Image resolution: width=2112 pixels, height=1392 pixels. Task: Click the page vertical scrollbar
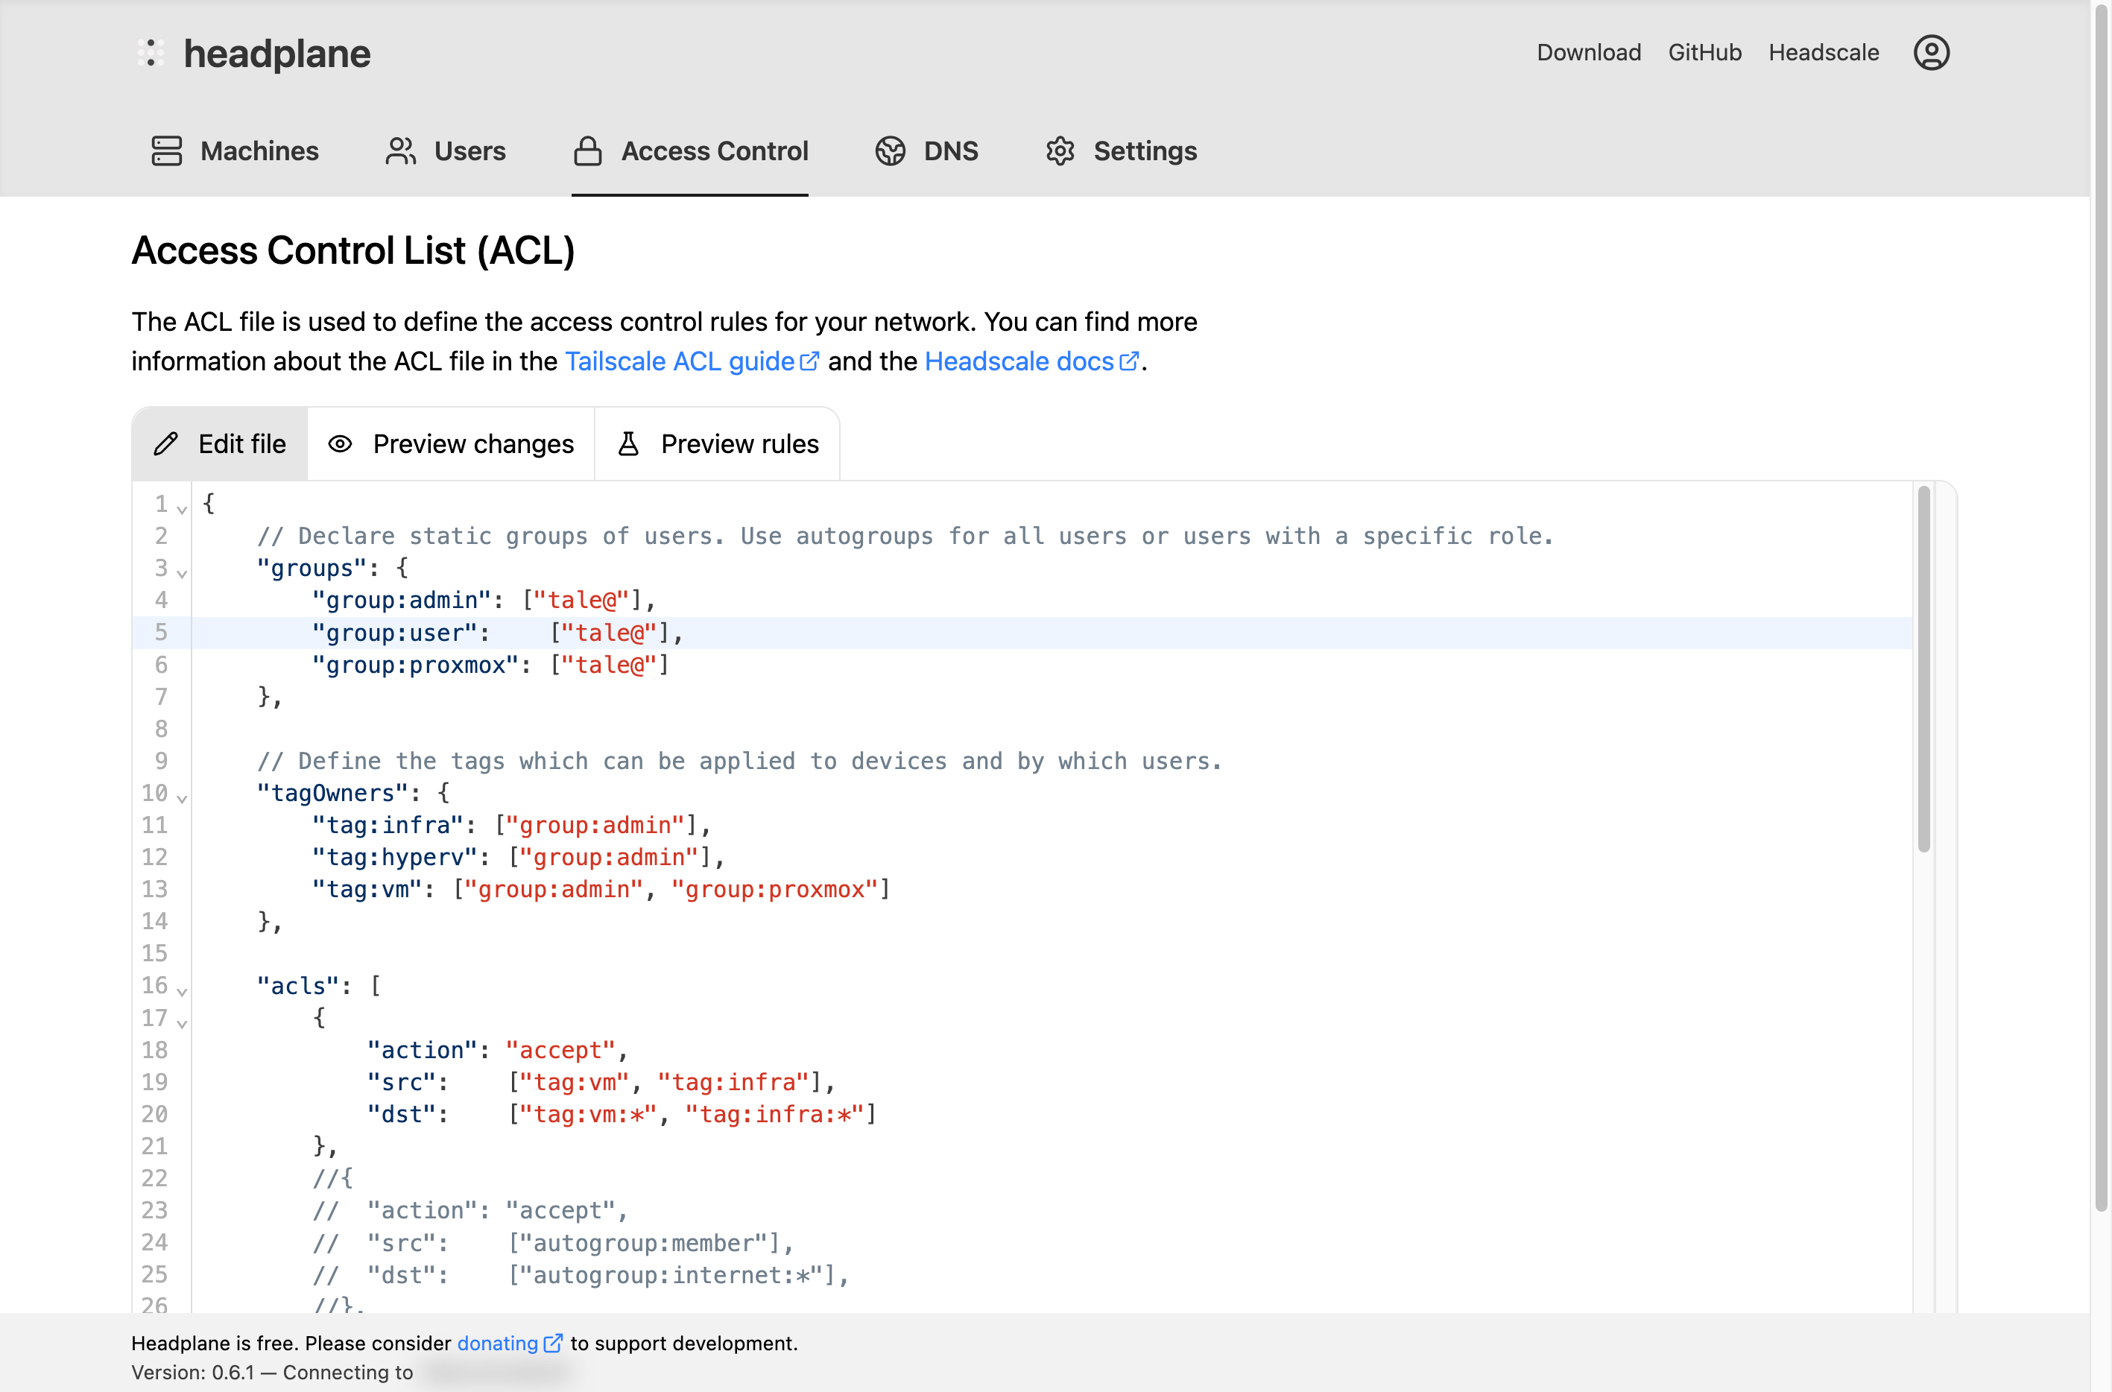tap(2102, 607)
